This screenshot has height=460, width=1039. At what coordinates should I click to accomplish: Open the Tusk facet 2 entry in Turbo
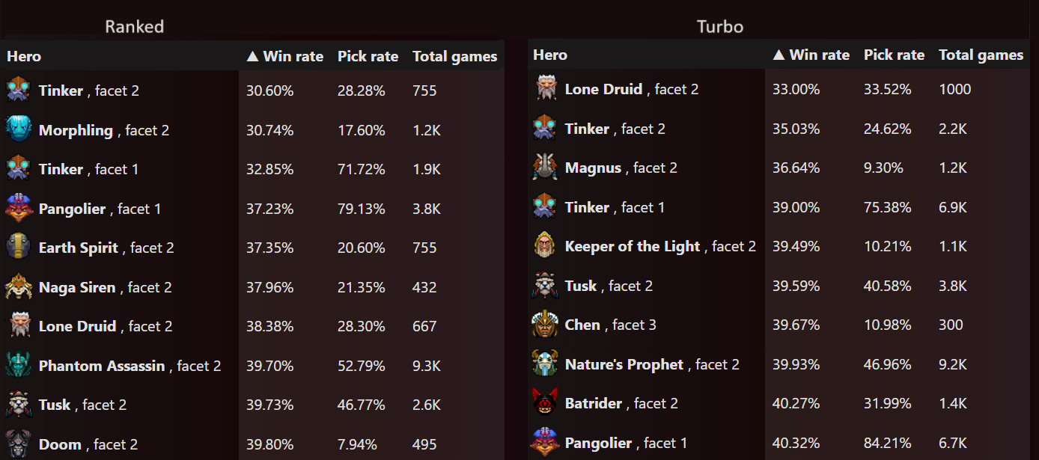(630, 285)
